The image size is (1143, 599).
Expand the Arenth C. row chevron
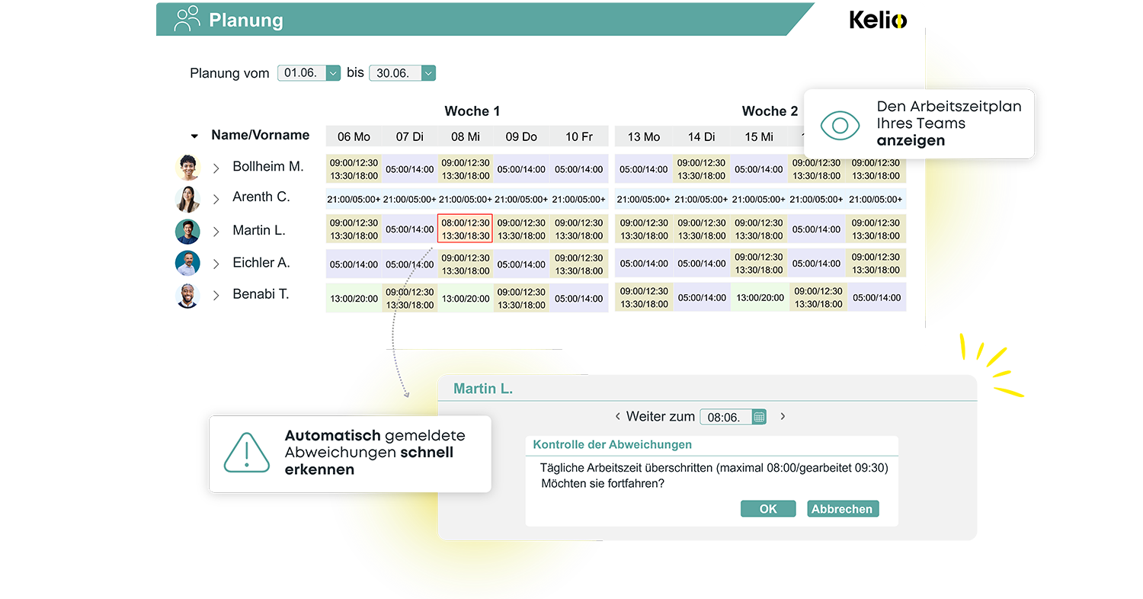click(216, 199)
